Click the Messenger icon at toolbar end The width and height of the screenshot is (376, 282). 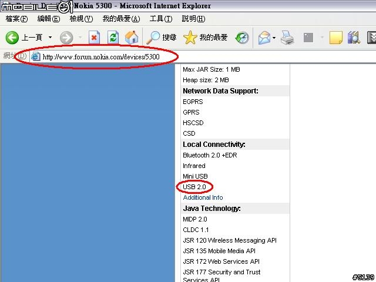372,38
